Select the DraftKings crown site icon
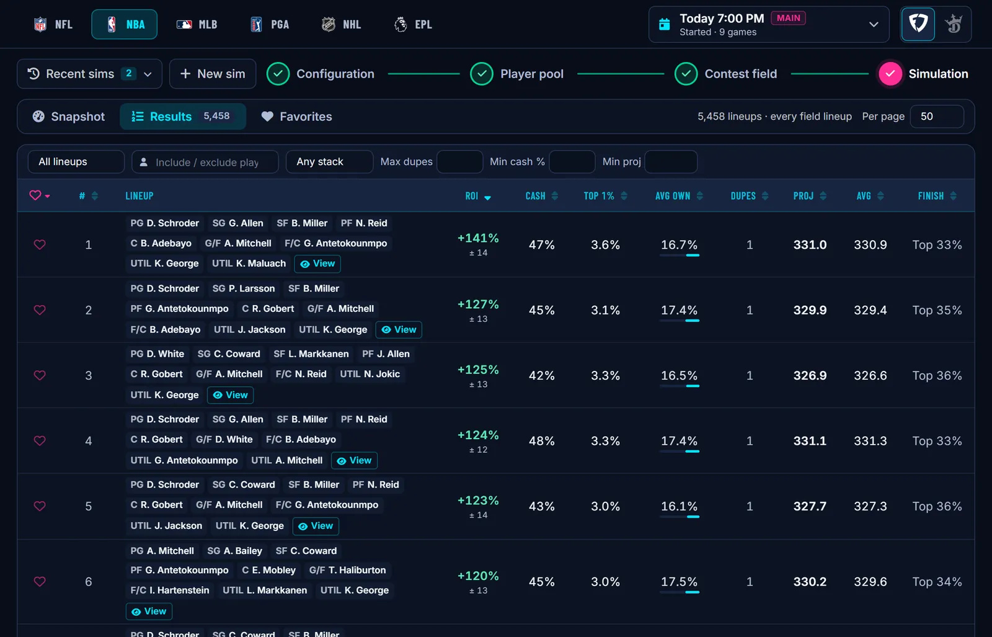Screen dimensions: 992x637 pyautogui.click(x=954, y=24)
